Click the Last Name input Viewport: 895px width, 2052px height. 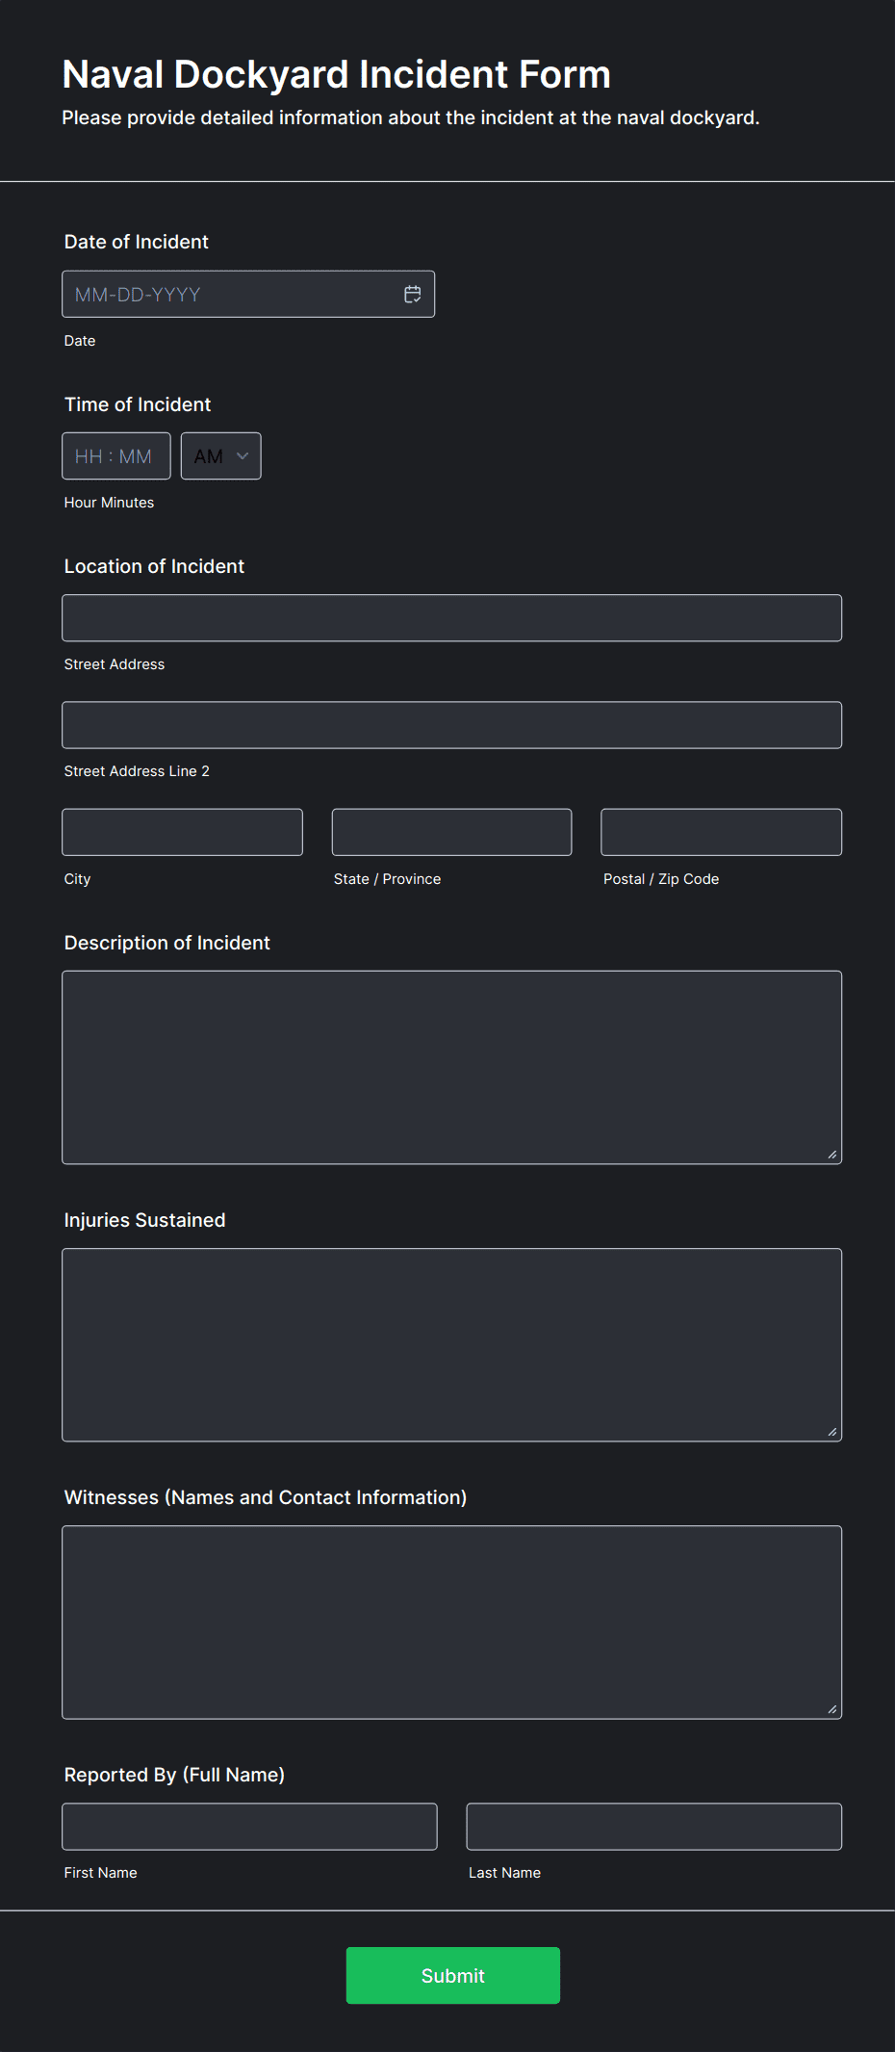(x=653, y=1827)
